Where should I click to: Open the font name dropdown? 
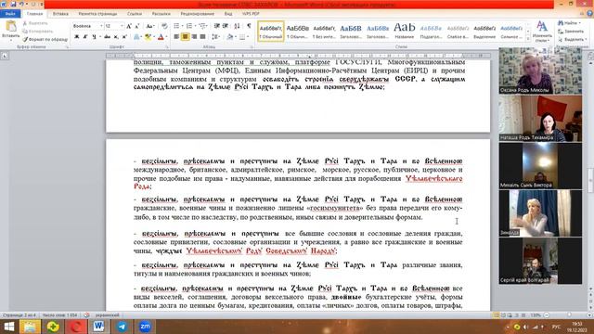coord(101,26)
